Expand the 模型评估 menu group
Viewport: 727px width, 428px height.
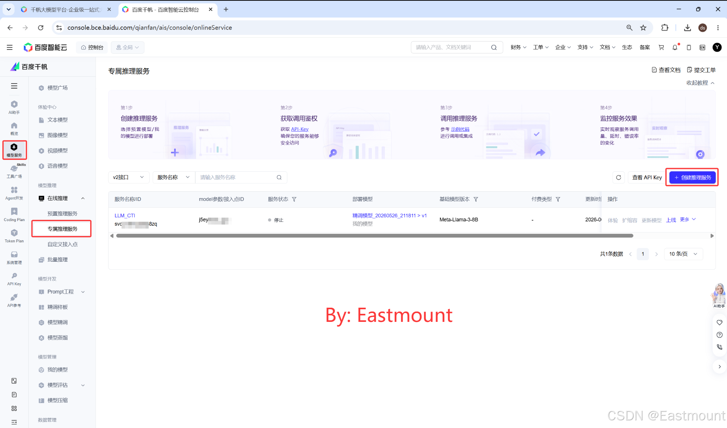[x=83, y=385]
